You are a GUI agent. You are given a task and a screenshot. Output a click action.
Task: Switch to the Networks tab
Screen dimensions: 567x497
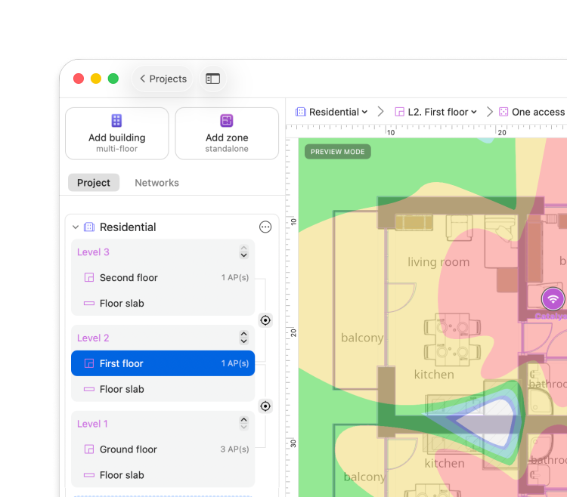point(156,183)
